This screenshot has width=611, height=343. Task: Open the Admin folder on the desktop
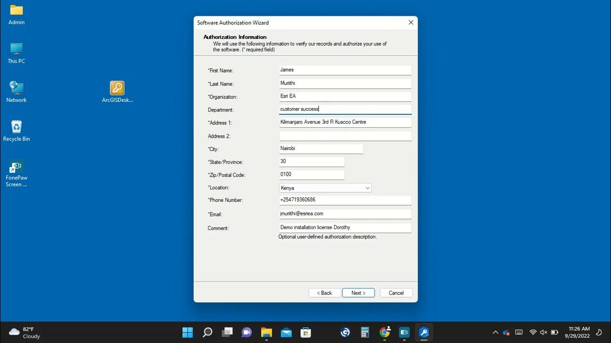coord(17,14)
